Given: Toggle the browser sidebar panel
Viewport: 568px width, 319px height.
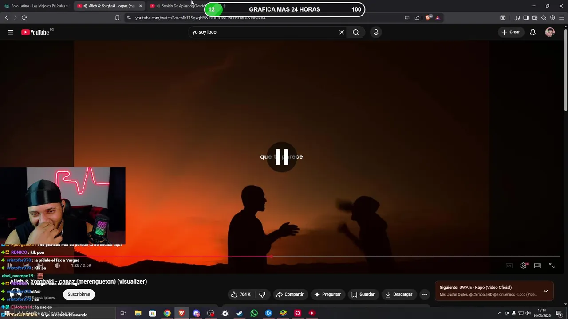Looking at the screenshot, I should tap(526, 18).
